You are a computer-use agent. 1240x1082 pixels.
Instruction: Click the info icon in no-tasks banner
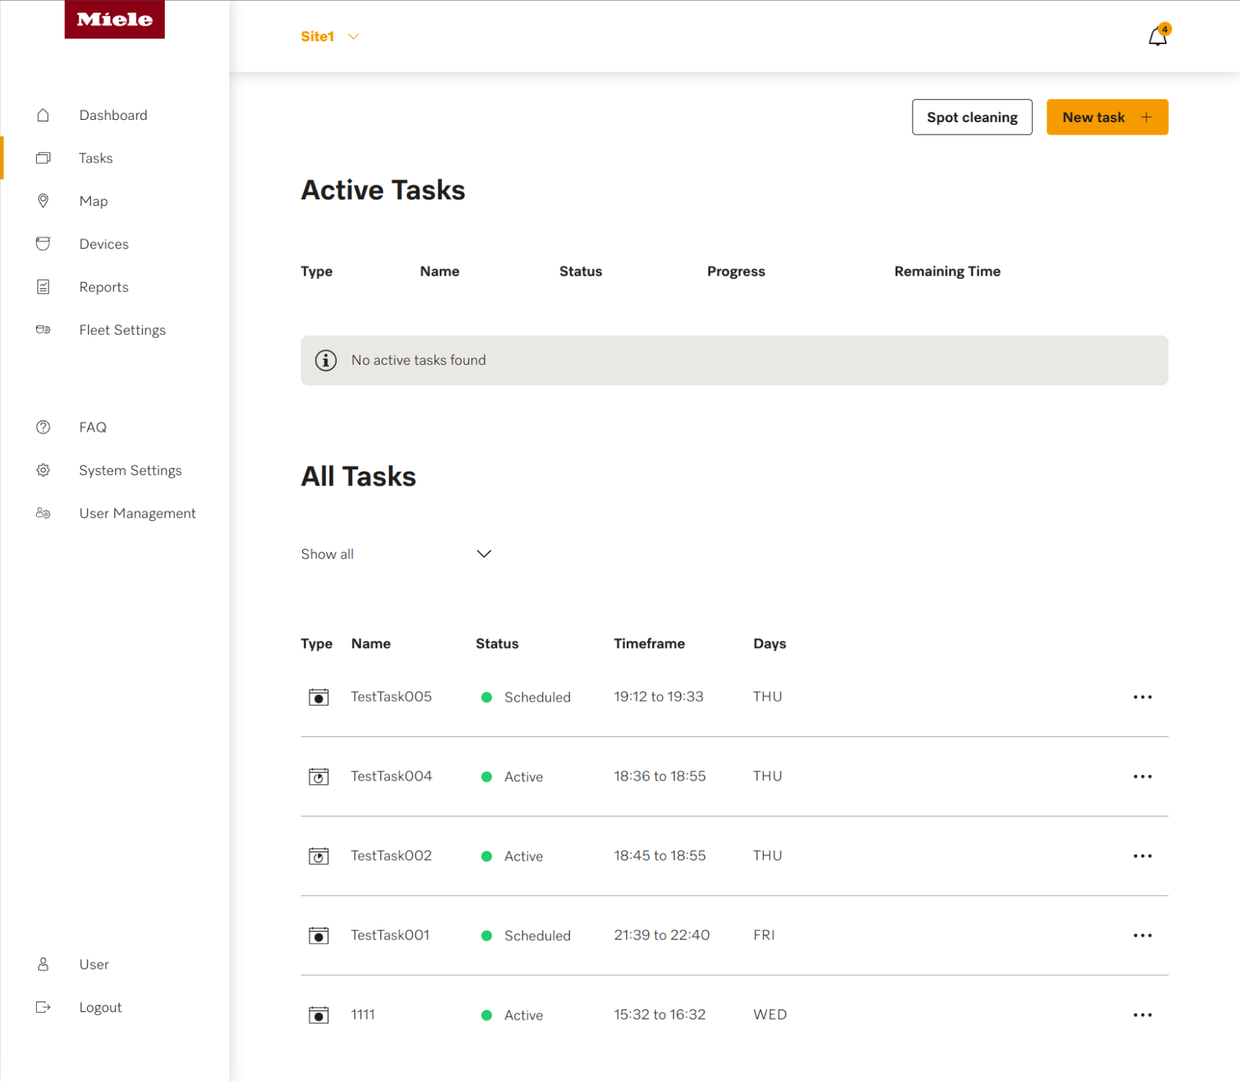tap(326, 360)
